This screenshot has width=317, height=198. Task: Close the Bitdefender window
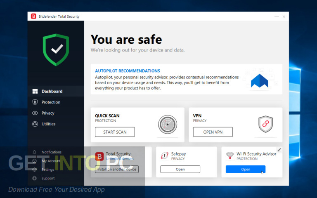[284, 16]
